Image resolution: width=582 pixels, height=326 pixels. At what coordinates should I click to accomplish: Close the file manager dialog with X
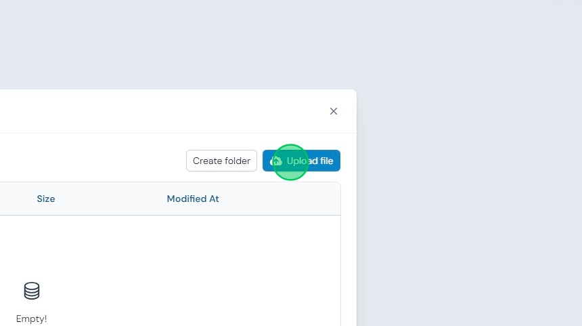coord(334,111)
